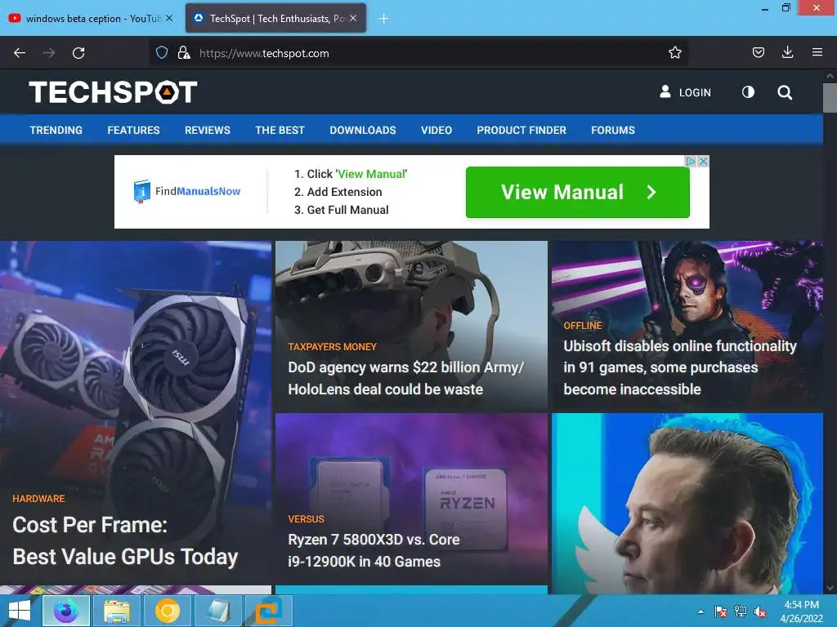This screenshot has height=627, width=837.
Task: Click the site security padlock icon
Action: (x=184, y=52)
